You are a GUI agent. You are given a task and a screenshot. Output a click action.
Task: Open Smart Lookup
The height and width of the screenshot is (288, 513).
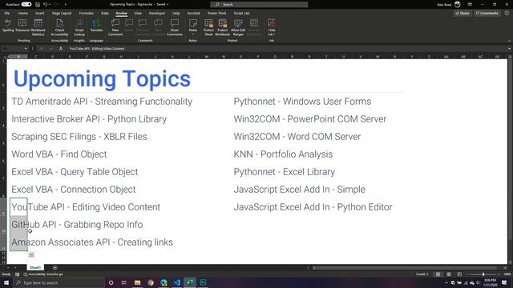click(79, 27)
